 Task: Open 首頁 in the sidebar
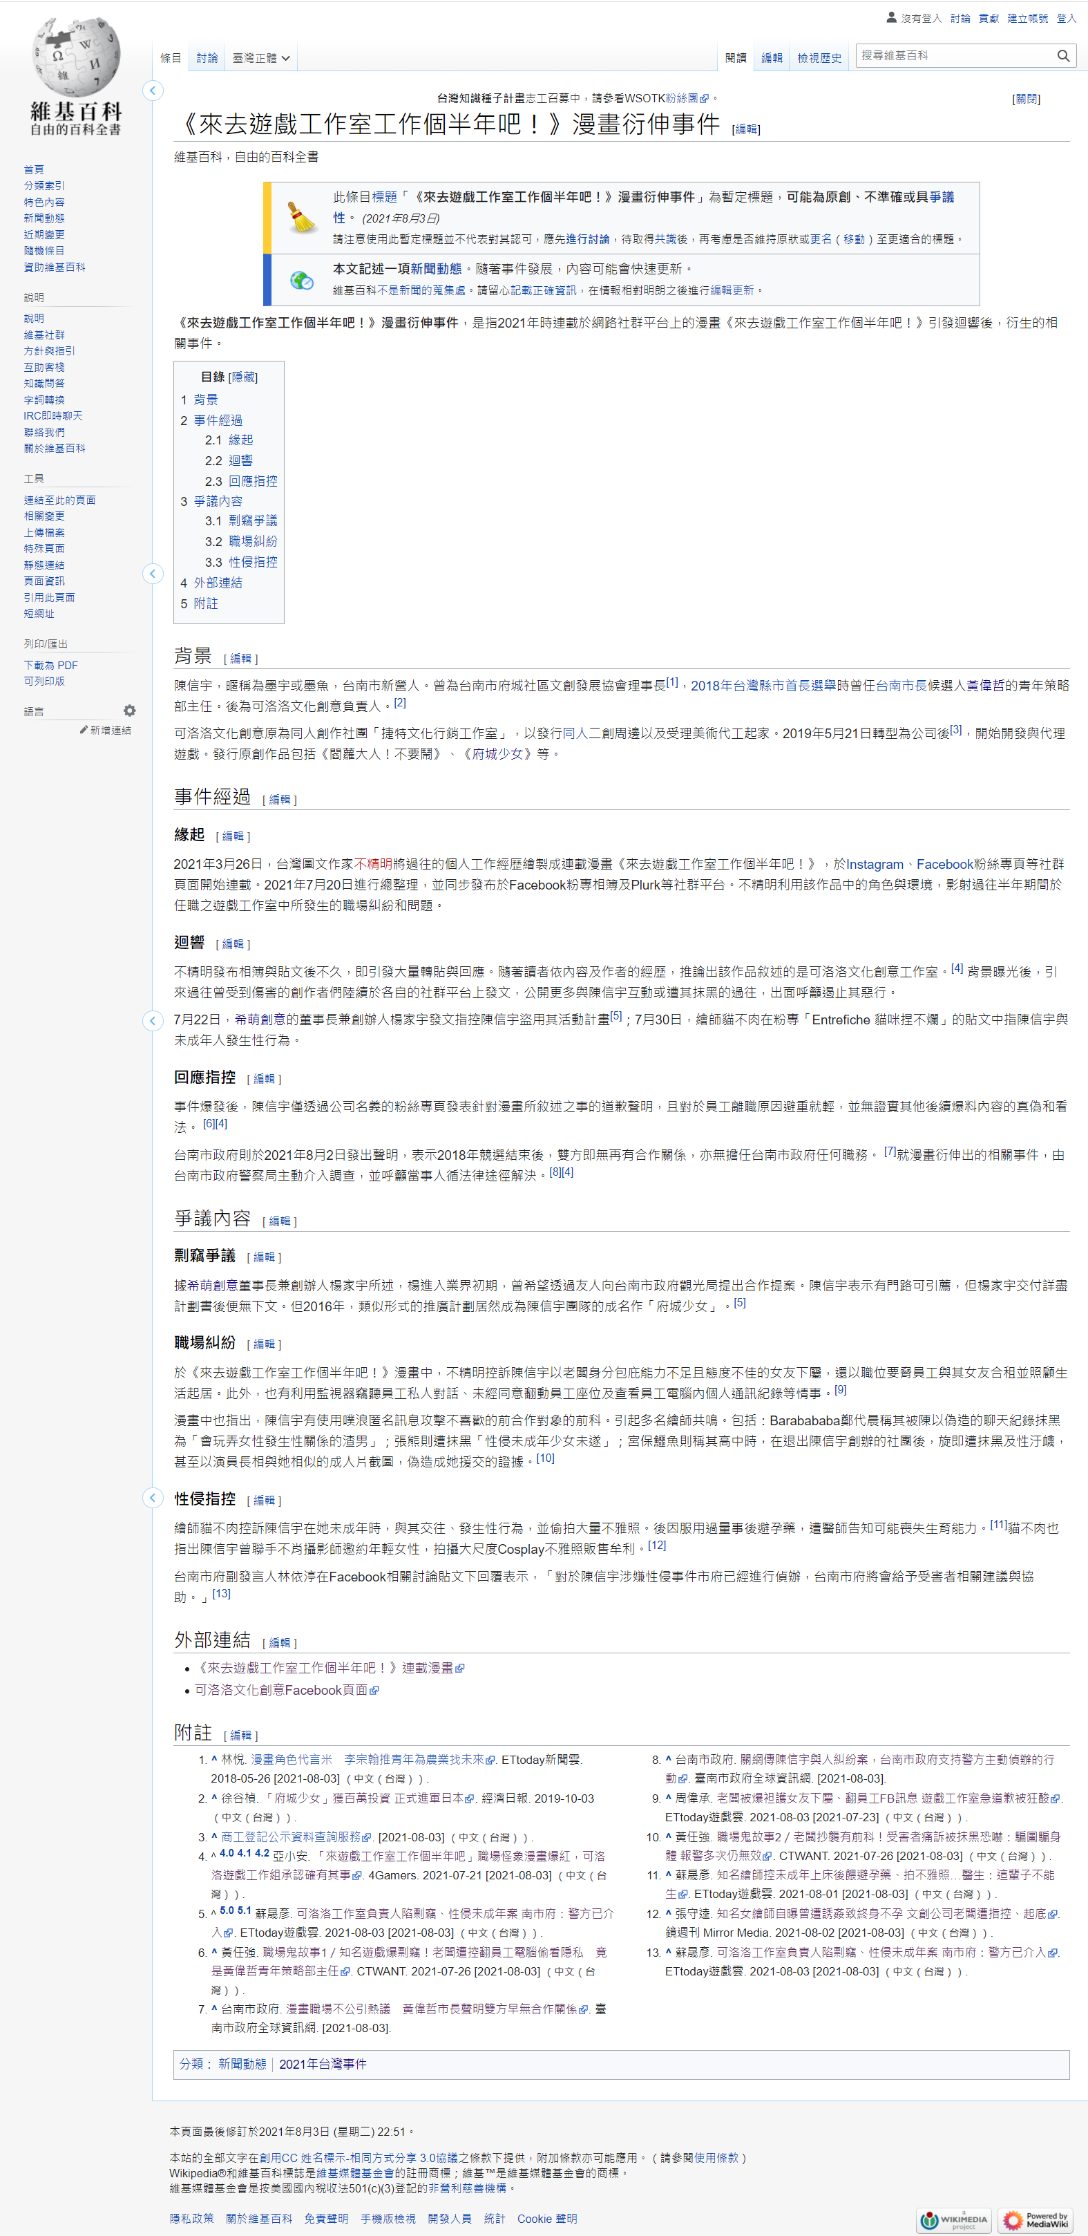34,169
